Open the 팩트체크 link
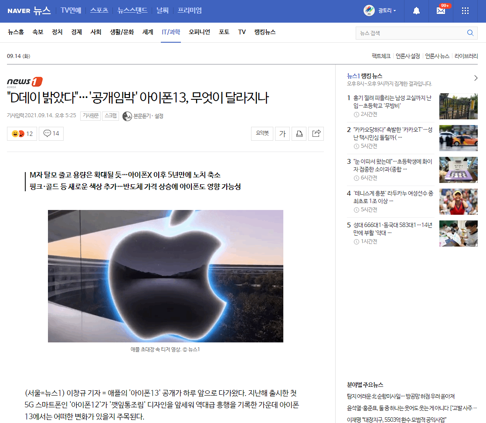486x423 pixels. coord(381,56)
